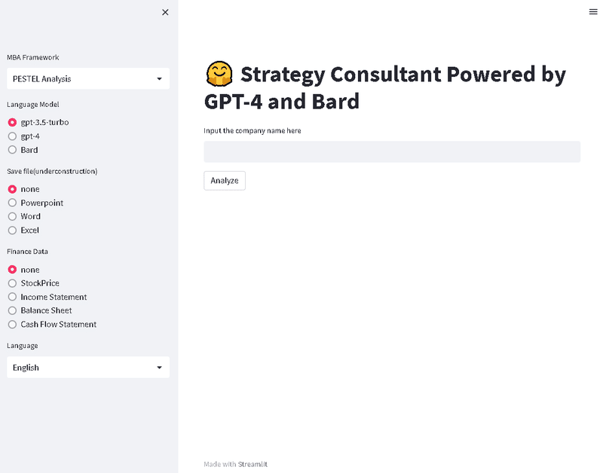Click the Strategy Consultant page heading
The height and width of the screenshot is (473, 603).
[385, 87]
